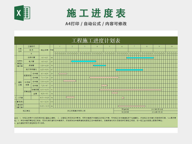The width and height of the screenshot is (192, 144).
Task: Select date range cell 8.20~9.5
Action: tap(45, 94)
